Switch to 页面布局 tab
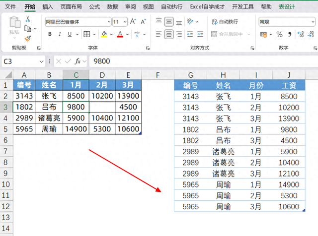This screenshot has height=236, width=318. (x=71, y=6)
